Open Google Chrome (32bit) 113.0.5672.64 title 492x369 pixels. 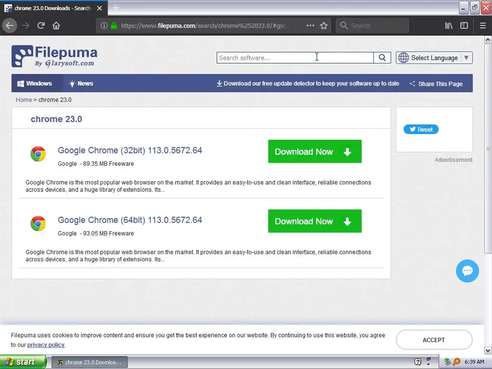(x=130, y=150)
